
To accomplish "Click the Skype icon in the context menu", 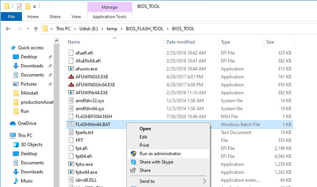I will [x=134, y=162].
